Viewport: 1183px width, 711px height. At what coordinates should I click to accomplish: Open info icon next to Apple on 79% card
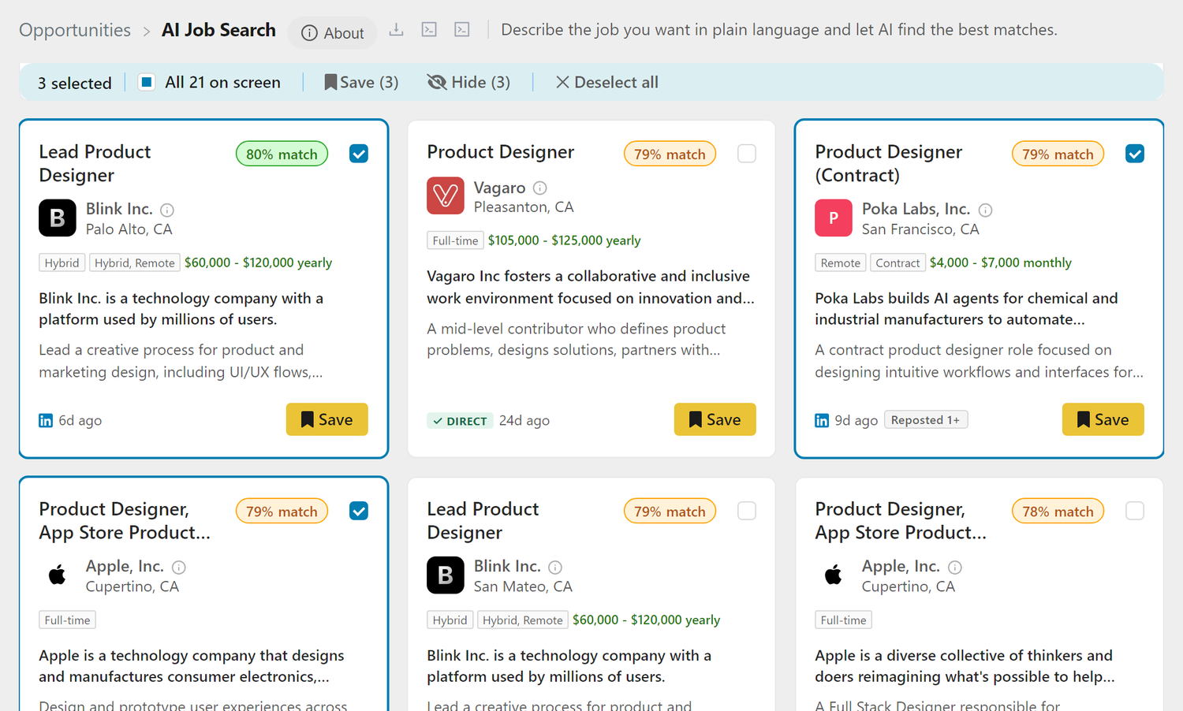[x=179, y=567]
